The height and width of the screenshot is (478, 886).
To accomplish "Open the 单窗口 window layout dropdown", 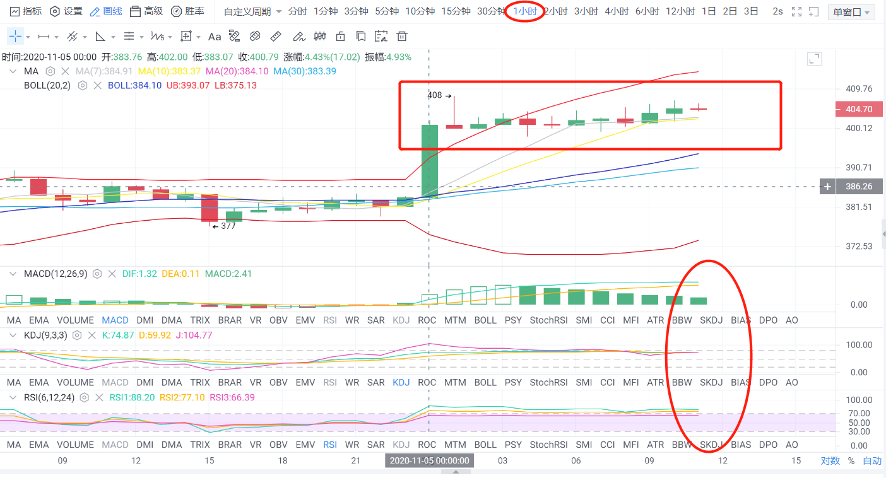I will pyautogui.click(x=851, y=13).
